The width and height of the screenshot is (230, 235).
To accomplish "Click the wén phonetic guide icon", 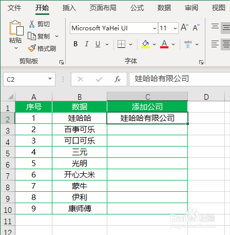I will click(x=188, y=44).
